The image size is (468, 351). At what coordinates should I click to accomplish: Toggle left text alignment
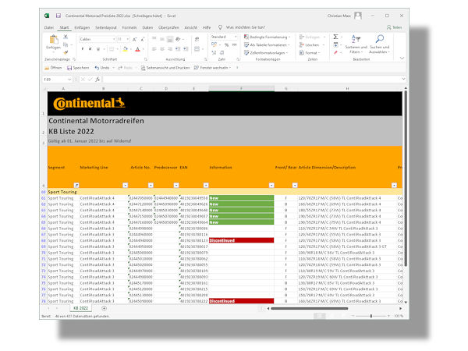pos(154,49)
